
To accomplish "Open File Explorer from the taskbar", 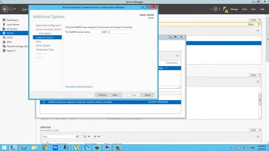I will tap(34, 148).
